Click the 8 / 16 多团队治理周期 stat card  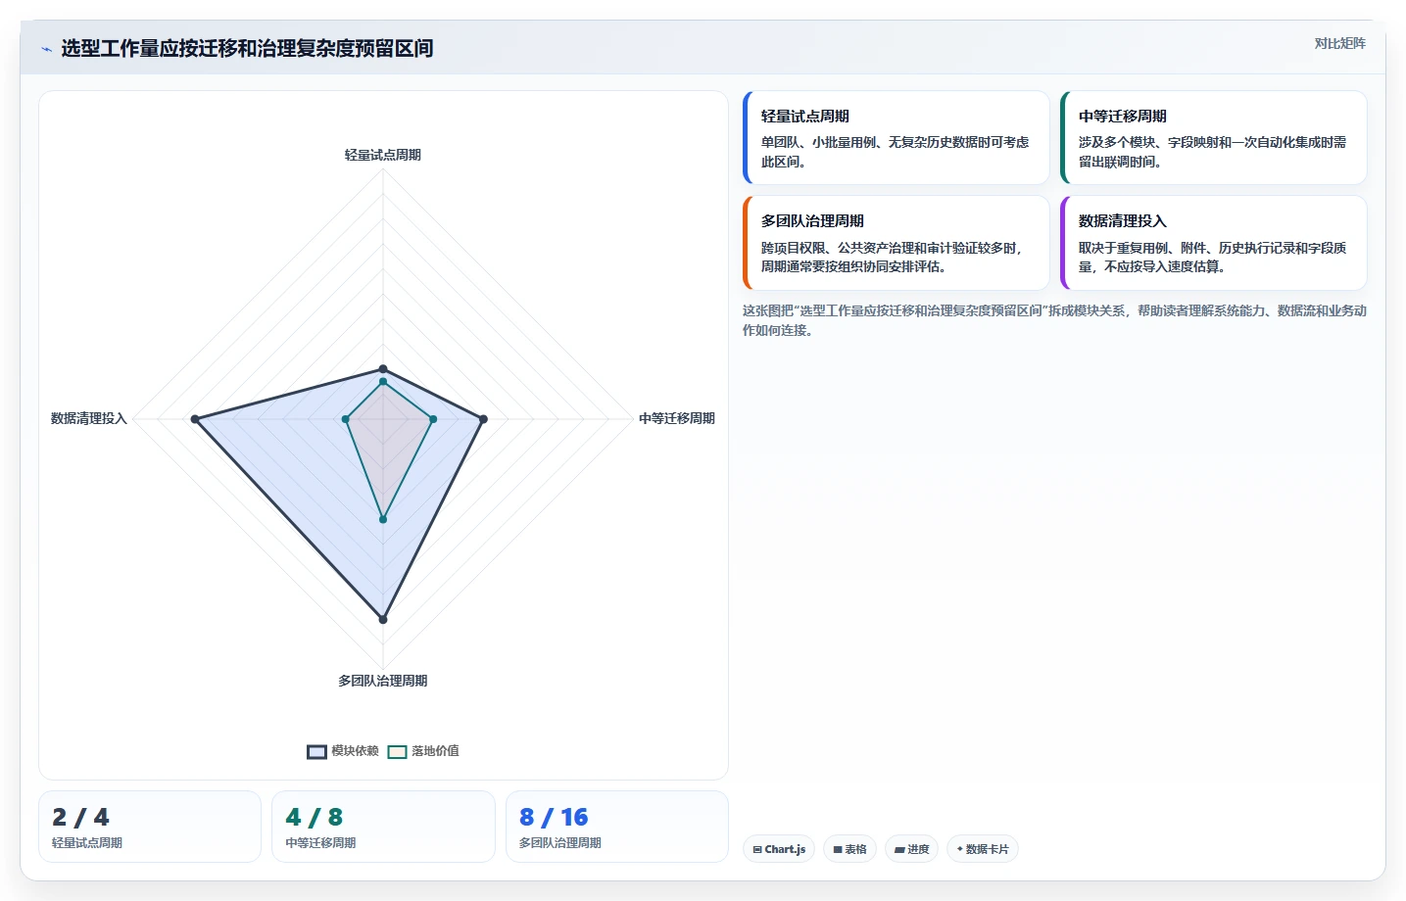tap(617, 827)
